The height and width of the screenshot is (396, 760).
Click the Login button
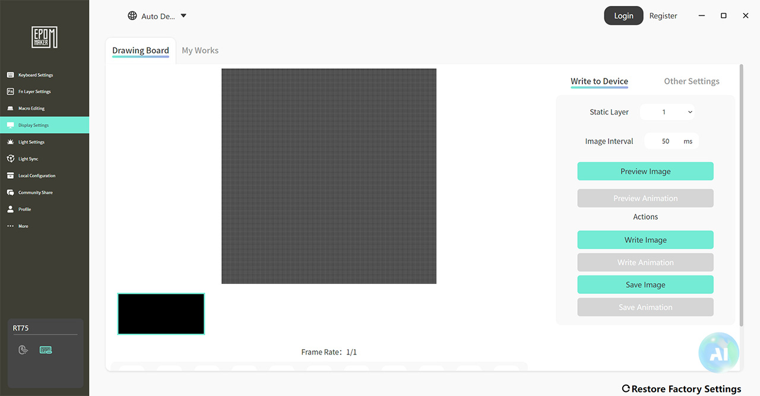[x=623, y=16]
